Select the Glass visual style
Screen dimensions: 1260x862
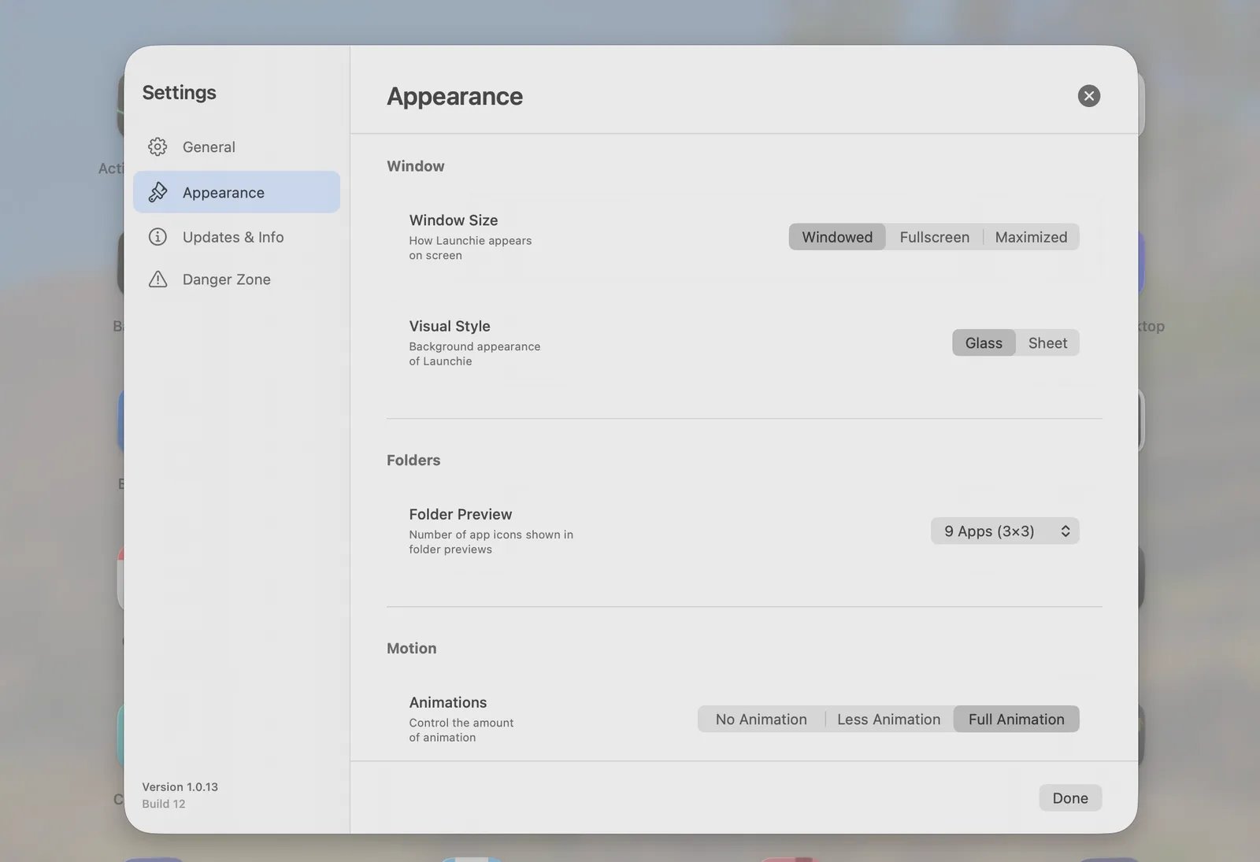pyautogui.click(x=983, y=343)
